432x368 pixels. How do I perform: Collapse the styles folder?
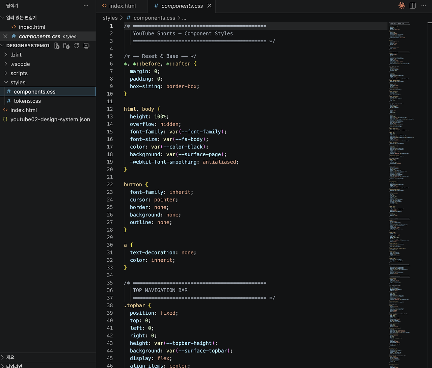[x=18, y=82]
